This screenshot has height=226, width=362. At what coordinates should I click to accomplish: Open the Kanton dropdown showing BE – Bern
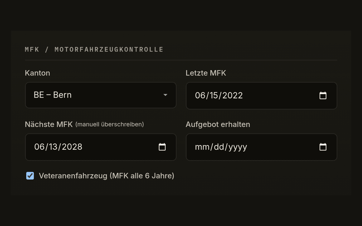pyautogui.click(x=100, y=95)
